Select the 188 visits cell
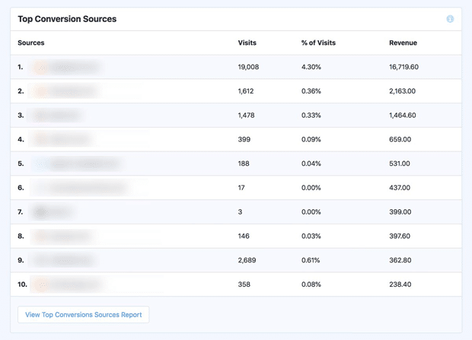This screenshot has height=340, width=472. point(244,164)
